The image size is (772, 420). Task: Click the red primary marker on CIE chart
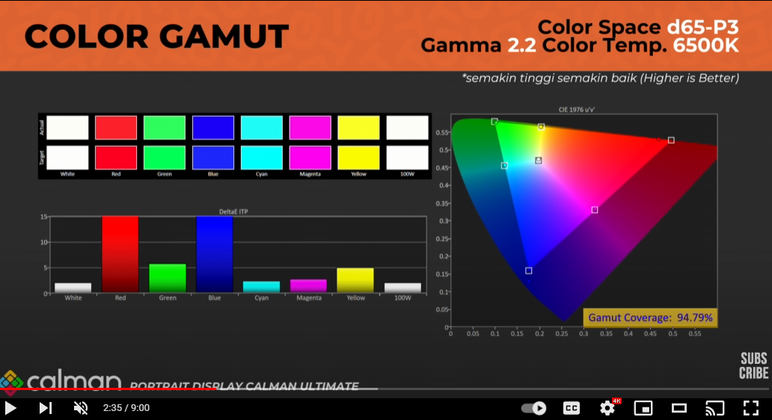coord(670,140)
